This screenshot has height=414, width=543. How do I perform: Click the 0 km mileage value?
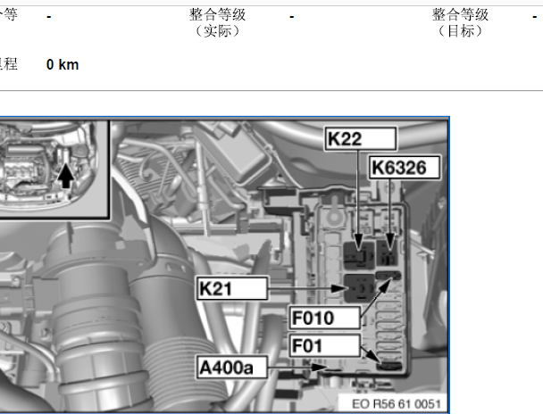click(x=63, y=64)
